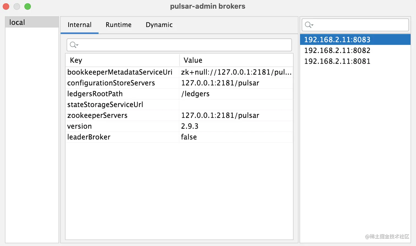Select the configurationStoreServers key
416x246 pixels.
pos(122,83)
